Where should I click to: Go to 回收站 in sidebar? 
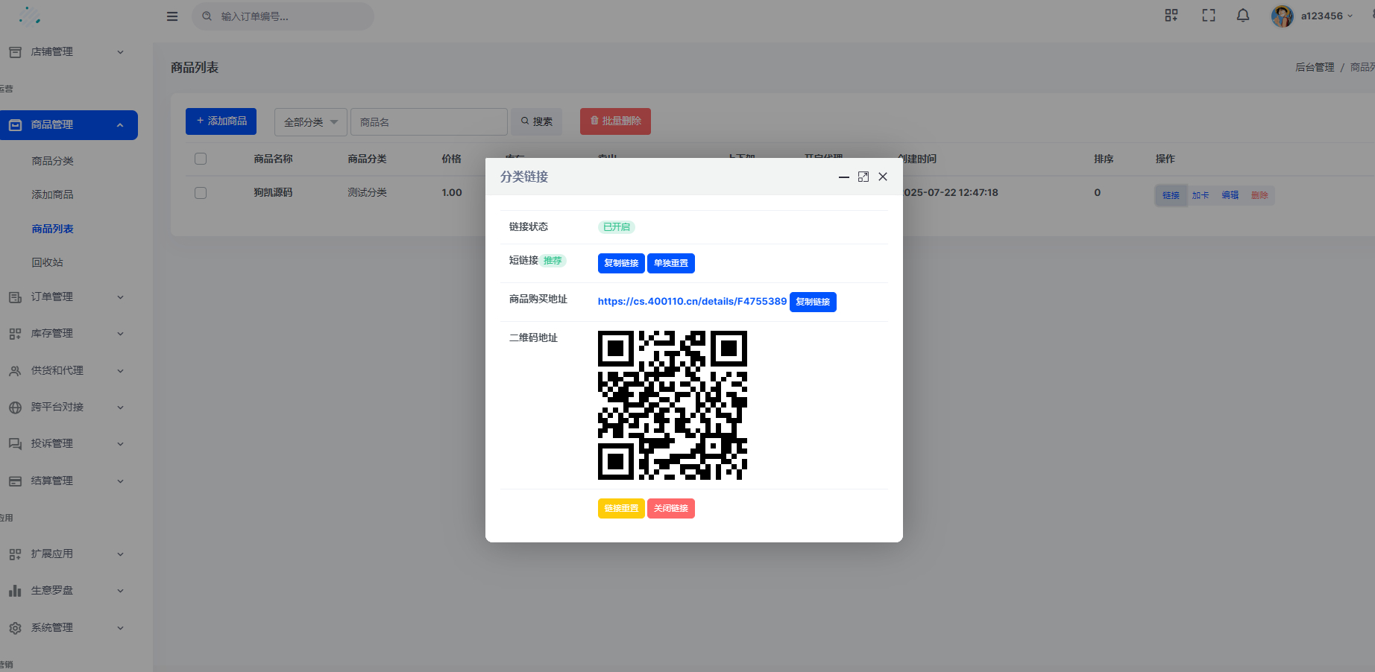47,262
